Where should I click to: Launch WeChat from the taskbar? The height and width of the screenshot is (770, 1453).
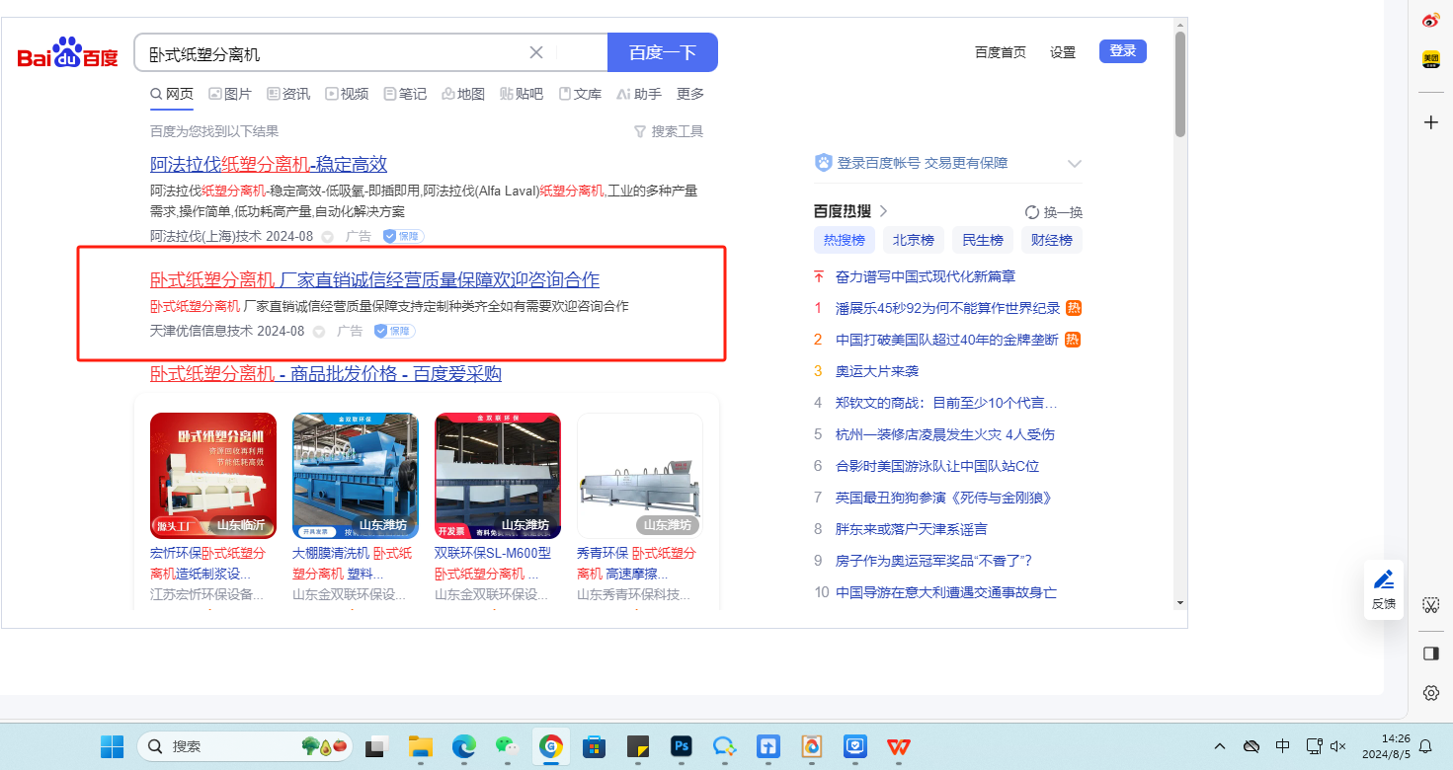507,746
